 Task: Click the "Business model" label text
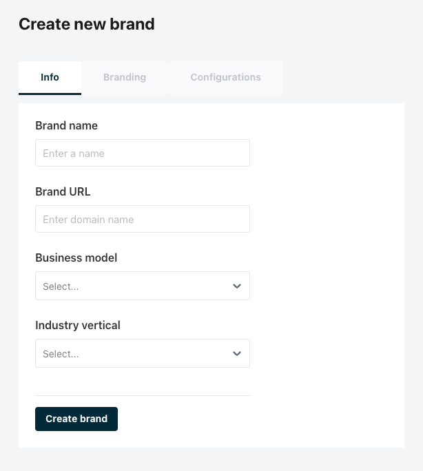click(76, 258)
